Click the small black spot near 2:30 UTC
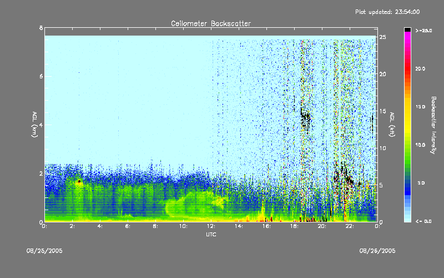The height and width of the screenshot is (278, 444). (x=79, y=181)
